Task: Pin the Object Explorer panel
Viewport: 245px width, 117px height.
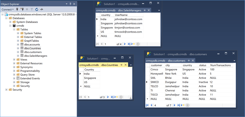Action: point(70,4)
